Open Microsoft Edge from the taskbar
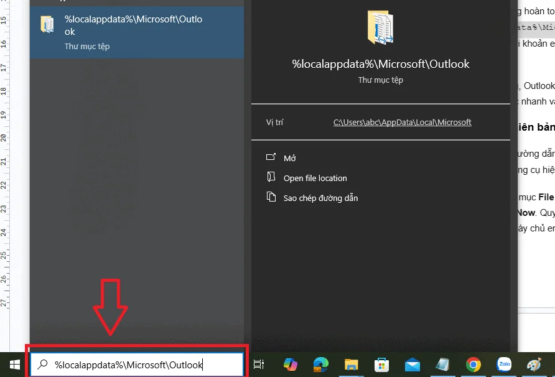555x377 pixels. pos(320,365)
